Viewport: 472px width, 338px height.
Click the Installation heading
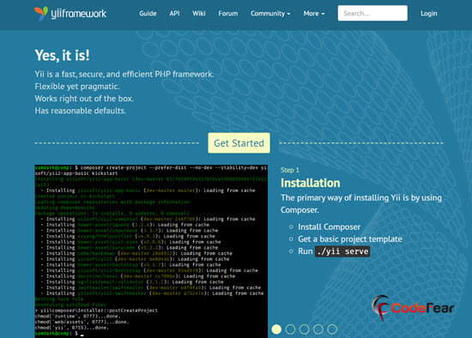coord(310,183)
